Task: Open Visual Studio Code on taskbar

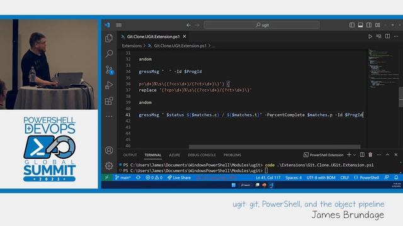Action: pyautogui.click(x=271, y=185)
